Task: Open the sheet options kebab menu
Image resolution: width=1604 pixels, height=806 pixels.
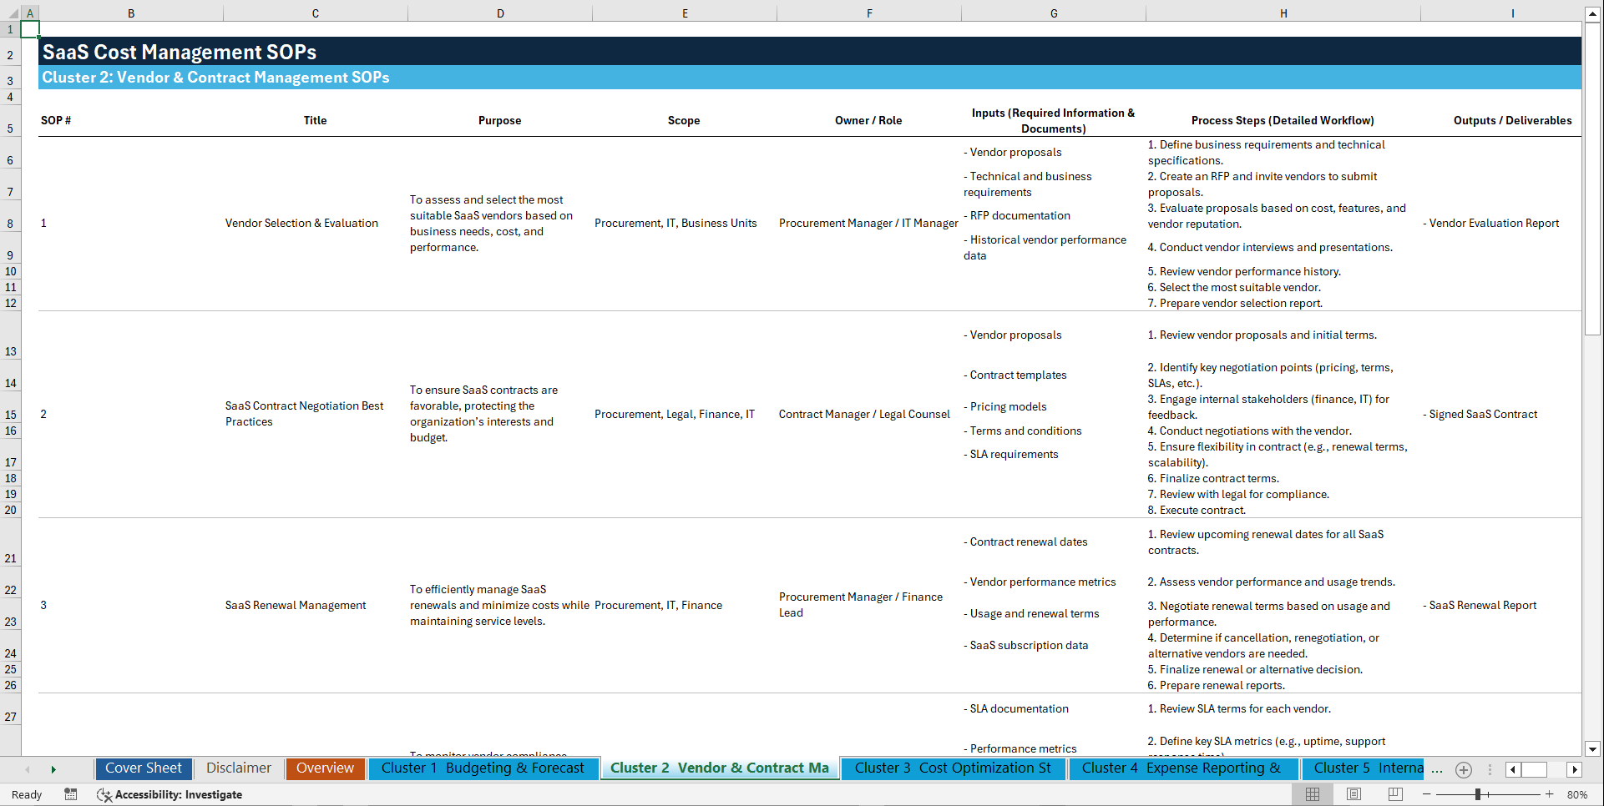Action: tap(1490, 769)
